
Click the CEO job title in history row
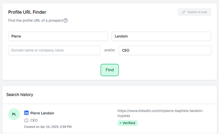34,120
